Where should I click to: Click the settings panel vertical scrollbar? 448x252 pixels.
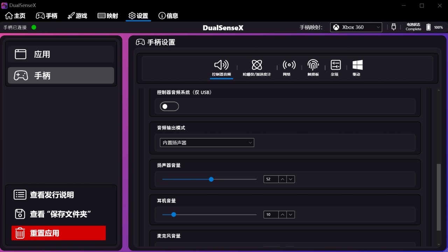tap(439, 197)
